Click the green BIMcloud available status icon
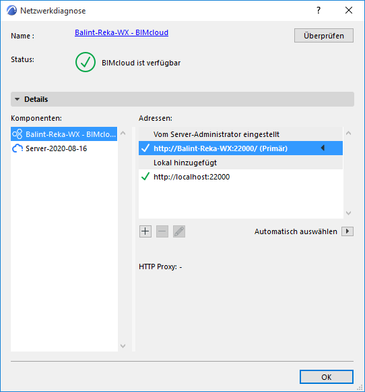 [86, 62]
